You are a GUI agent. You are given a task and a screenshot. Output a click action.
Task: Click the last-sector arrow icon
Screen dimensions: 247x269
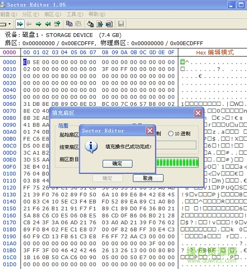[48, 24]
